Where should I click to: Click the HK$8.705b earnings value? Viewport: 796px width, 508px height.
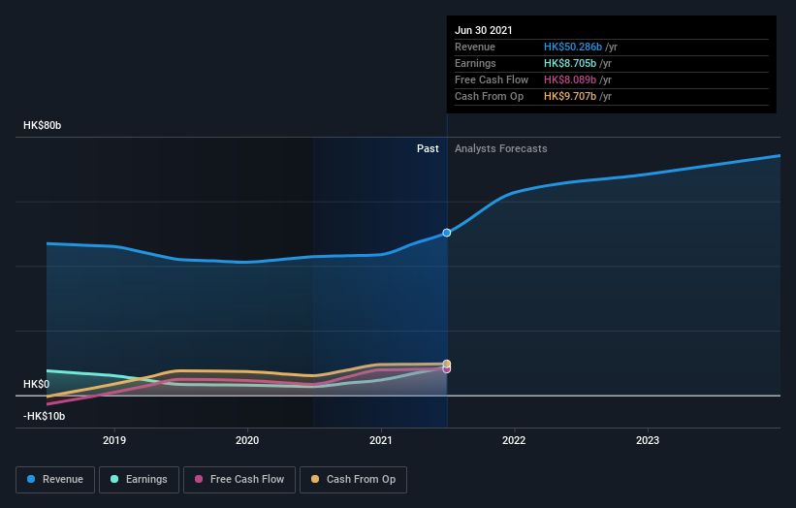(x=570, y=63)
